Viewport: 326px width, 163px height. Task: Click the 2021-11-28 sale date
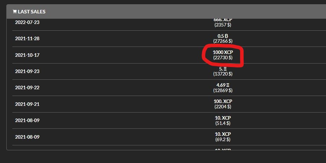[27, 38]
